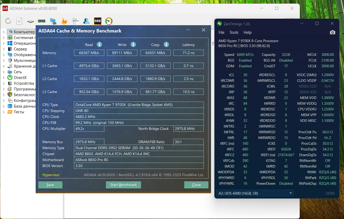Open the A2: UD5-6000 module dropdown

pyautogui.click(x=255, y=193)
